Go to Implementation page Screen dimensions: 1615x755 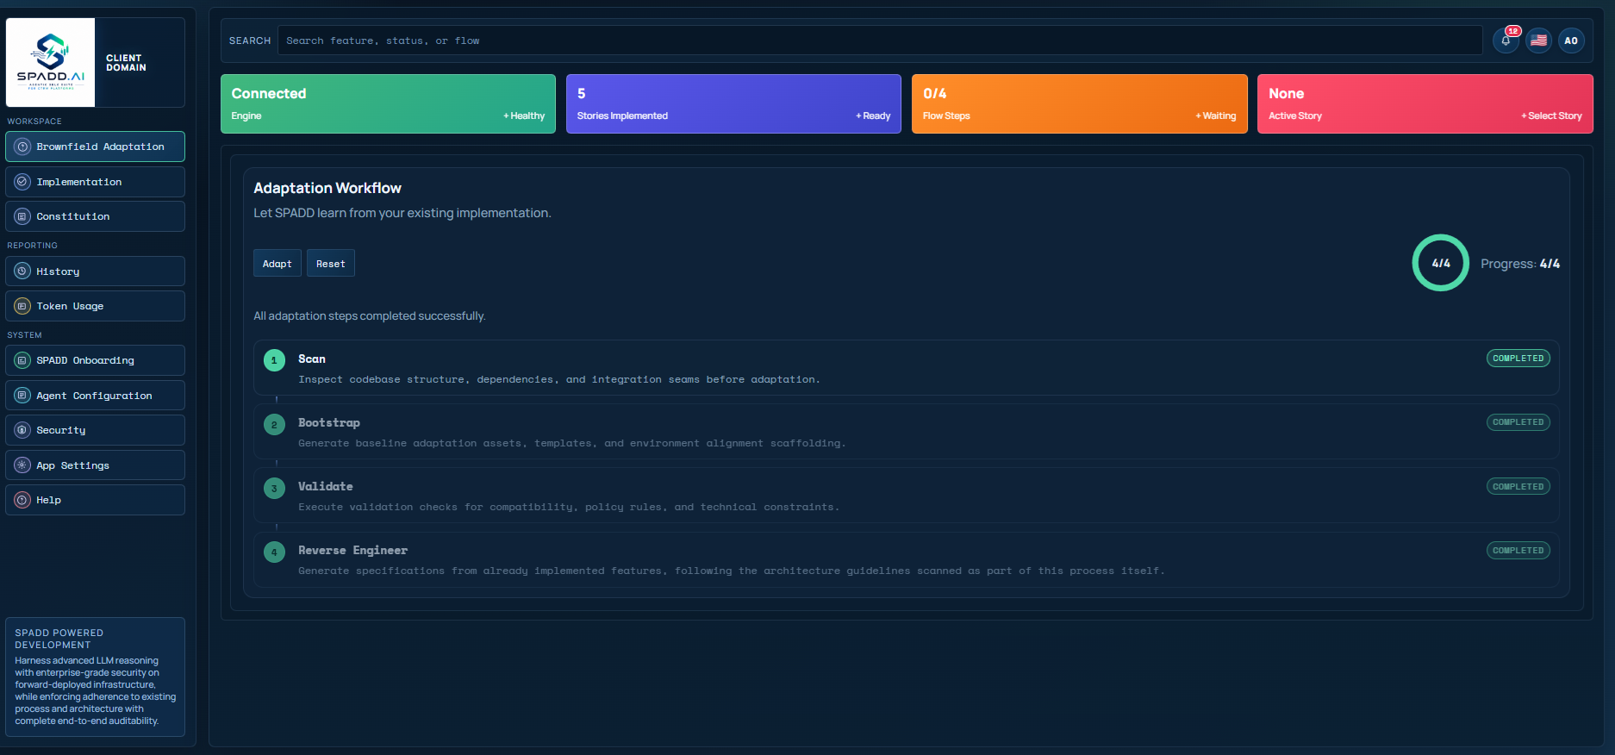click(95, 182)
